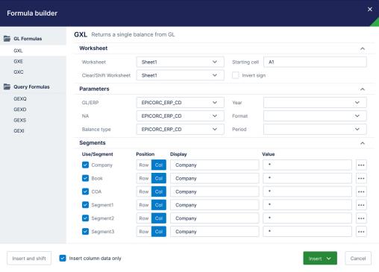Click the Cancel button
Image resolution: width=379 pixels, height=272 pixels.
[x=358, y=259]
